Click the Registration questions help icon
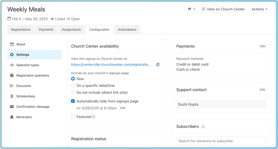Viewport: 278px width, 149px height. point(12,76)
